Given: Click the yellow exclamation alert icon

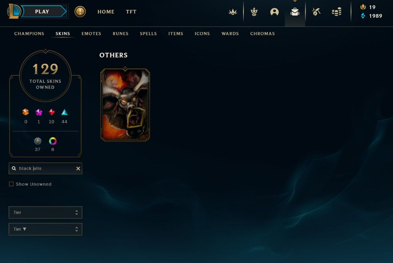Looking at the screenshot, I should click(x=80, y=12).
